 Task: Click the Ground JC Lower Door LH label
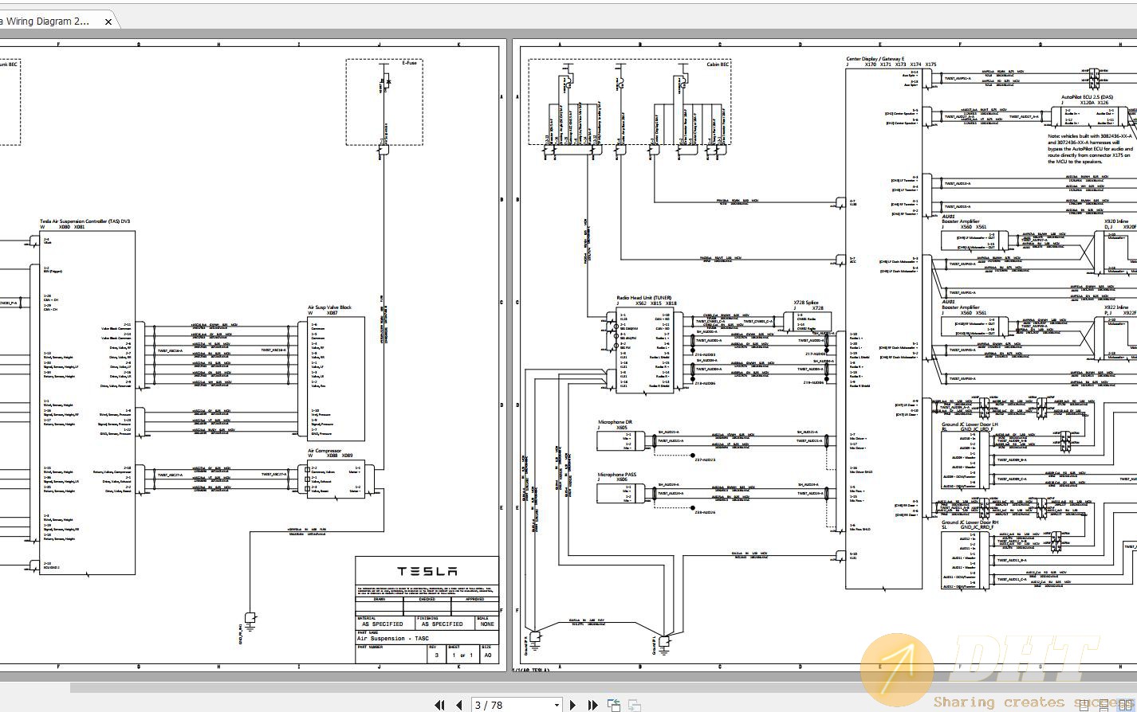pos(970,424)
